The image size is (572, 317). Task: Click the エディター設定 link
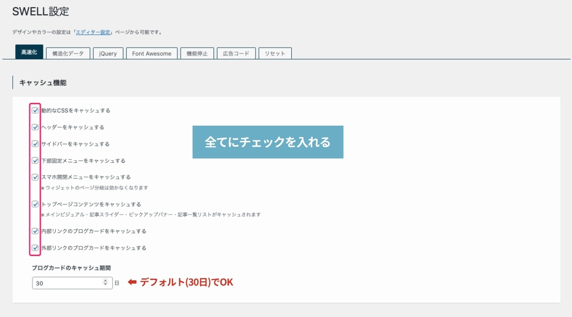point(93,32)
